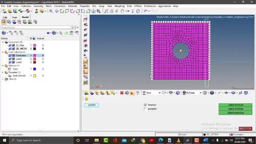Click the previous view arrow icon
256x144 pixels.
(57, 11)
